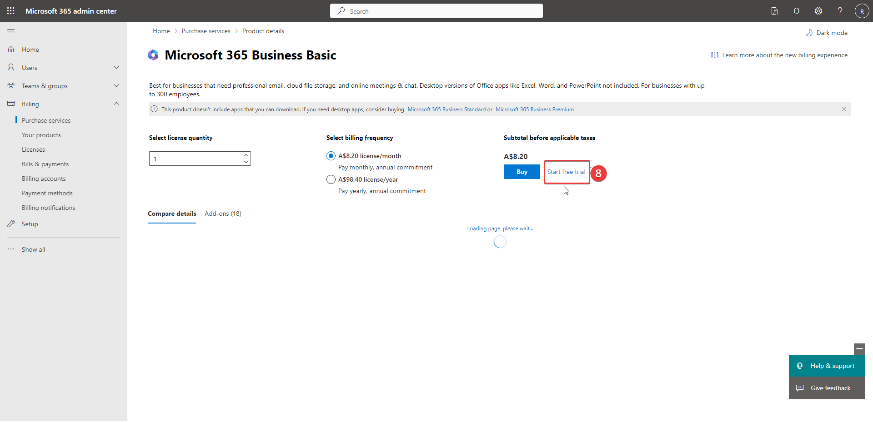Collapse the Billing section
The height and width of the screenshot is (422, 873).
[116, 104]
